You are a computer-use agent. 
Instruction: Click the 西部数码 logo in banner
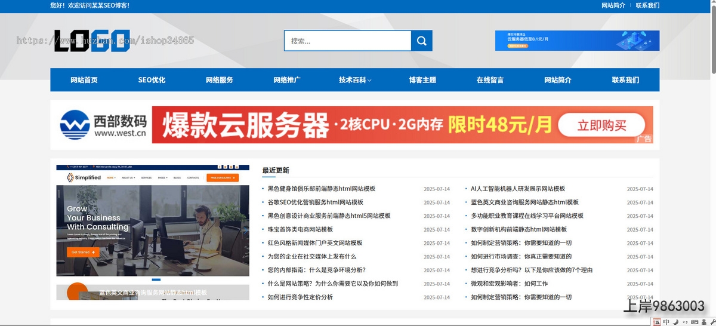[x=103, y=125]
